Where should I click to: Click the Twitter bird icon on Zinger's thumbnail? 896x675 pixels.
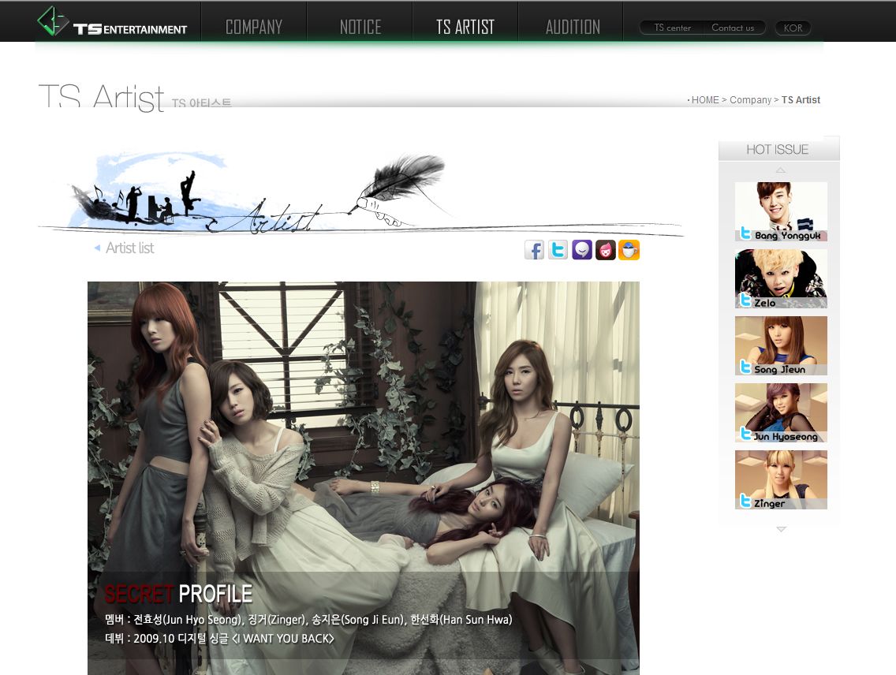click(x=745, y=501)
